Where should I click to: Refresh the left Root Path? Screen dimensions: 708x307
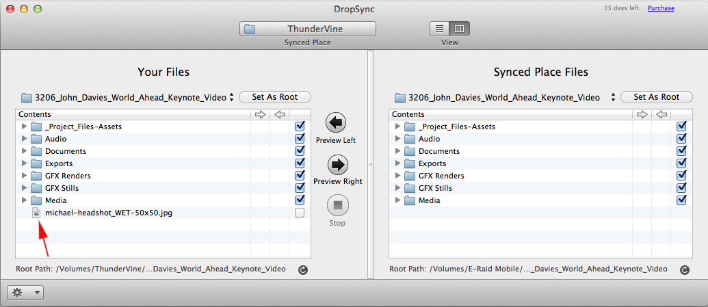point(303,270)
